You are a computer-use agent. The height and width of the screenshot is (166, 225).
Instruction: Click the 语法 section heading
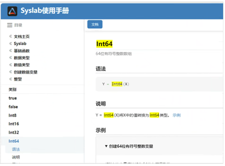pos(101,69)
